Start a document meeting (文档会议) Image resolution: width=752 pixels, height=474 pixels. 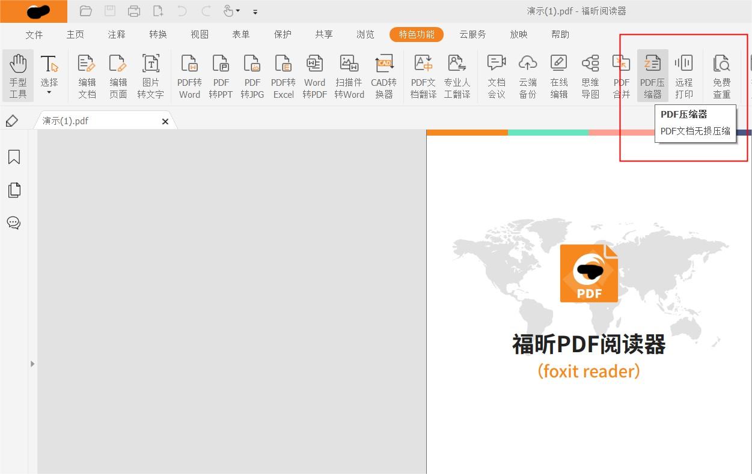pos(497,76)
